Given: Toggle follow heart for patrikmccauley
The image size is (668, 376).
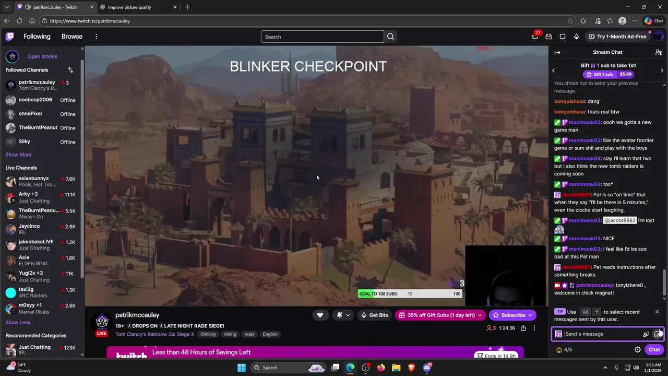Looking at the screenshot, I should coord(320,315).
